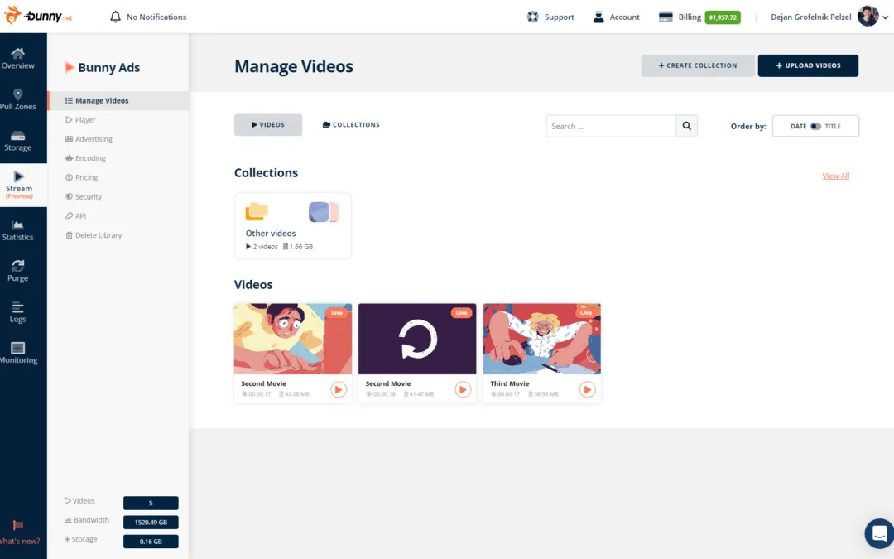Click the video search input field
Screen dimensions: 894x559
pos(611,125)
